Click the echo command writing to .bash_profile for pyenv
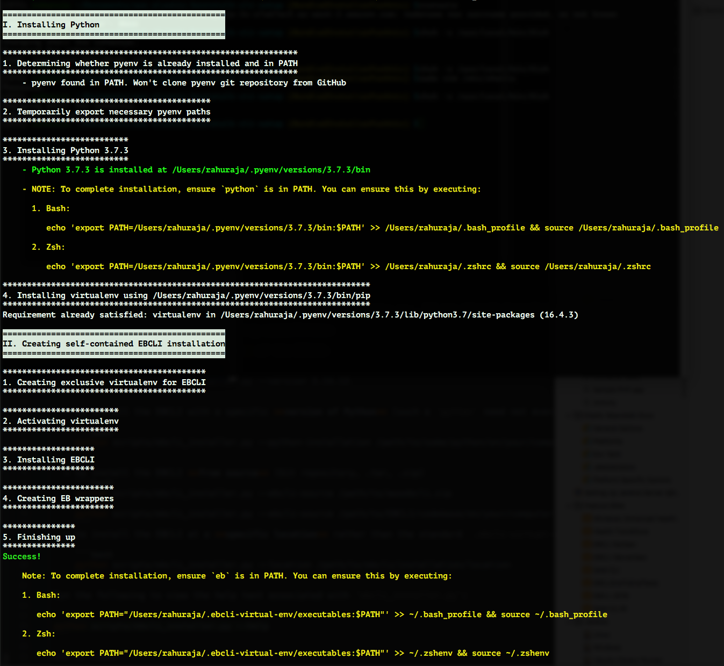 382,228
